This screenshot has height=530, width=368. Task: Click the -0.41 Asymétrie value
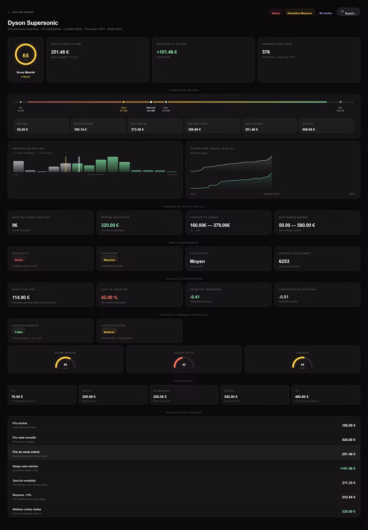pyautogui.click(x=195, y=297)
